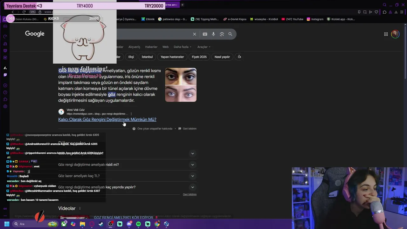Open History clock icon in the sidebar
407x229 pixels.
[5, 92]
